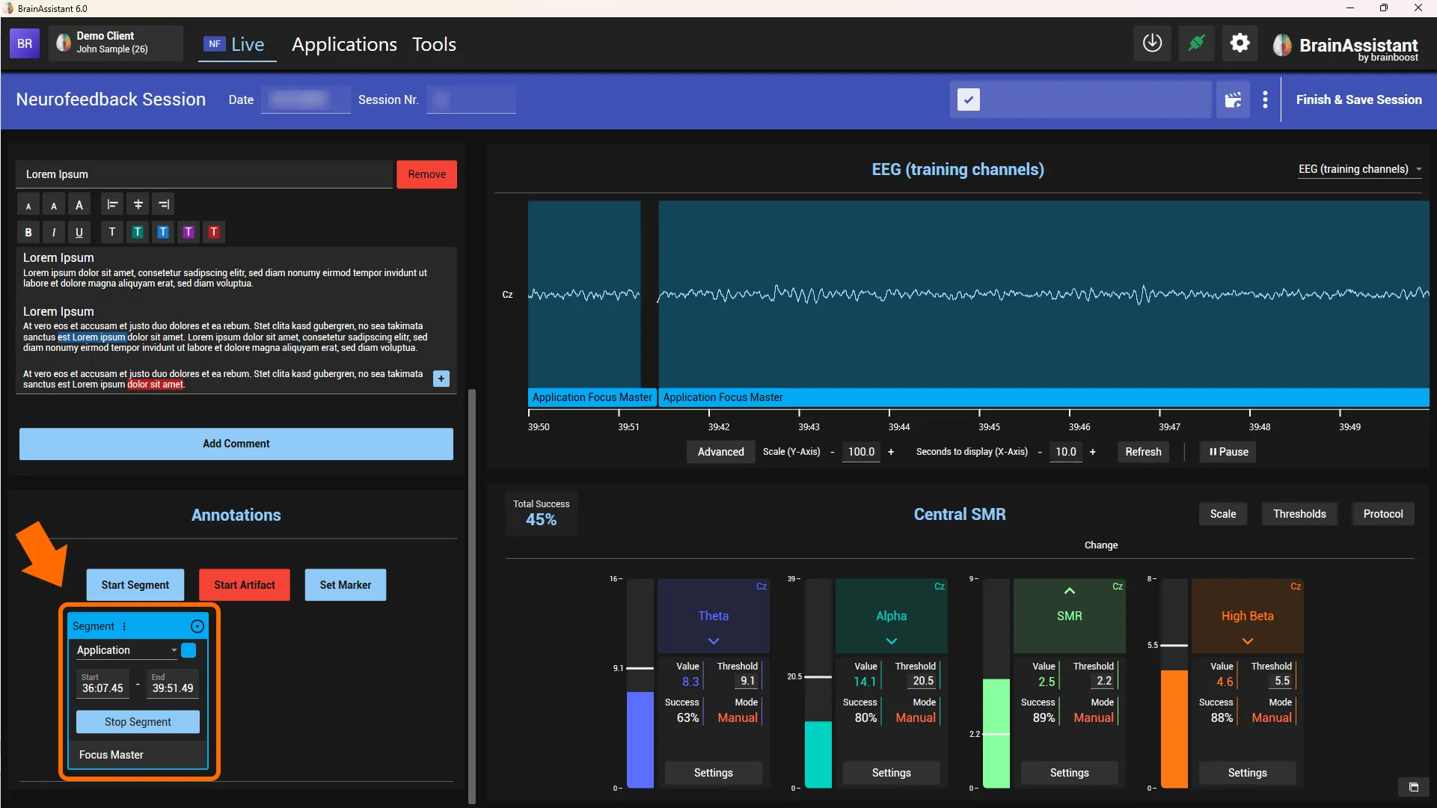This screenshot has width=1437, height=808.
Task: Select the green text highlight T
Action: click(138, 232)
